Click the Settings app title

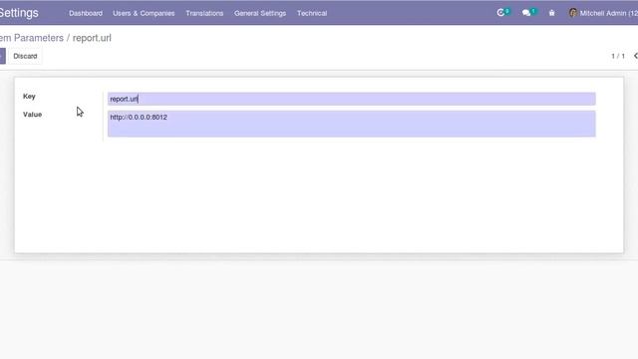coord(19,13)
